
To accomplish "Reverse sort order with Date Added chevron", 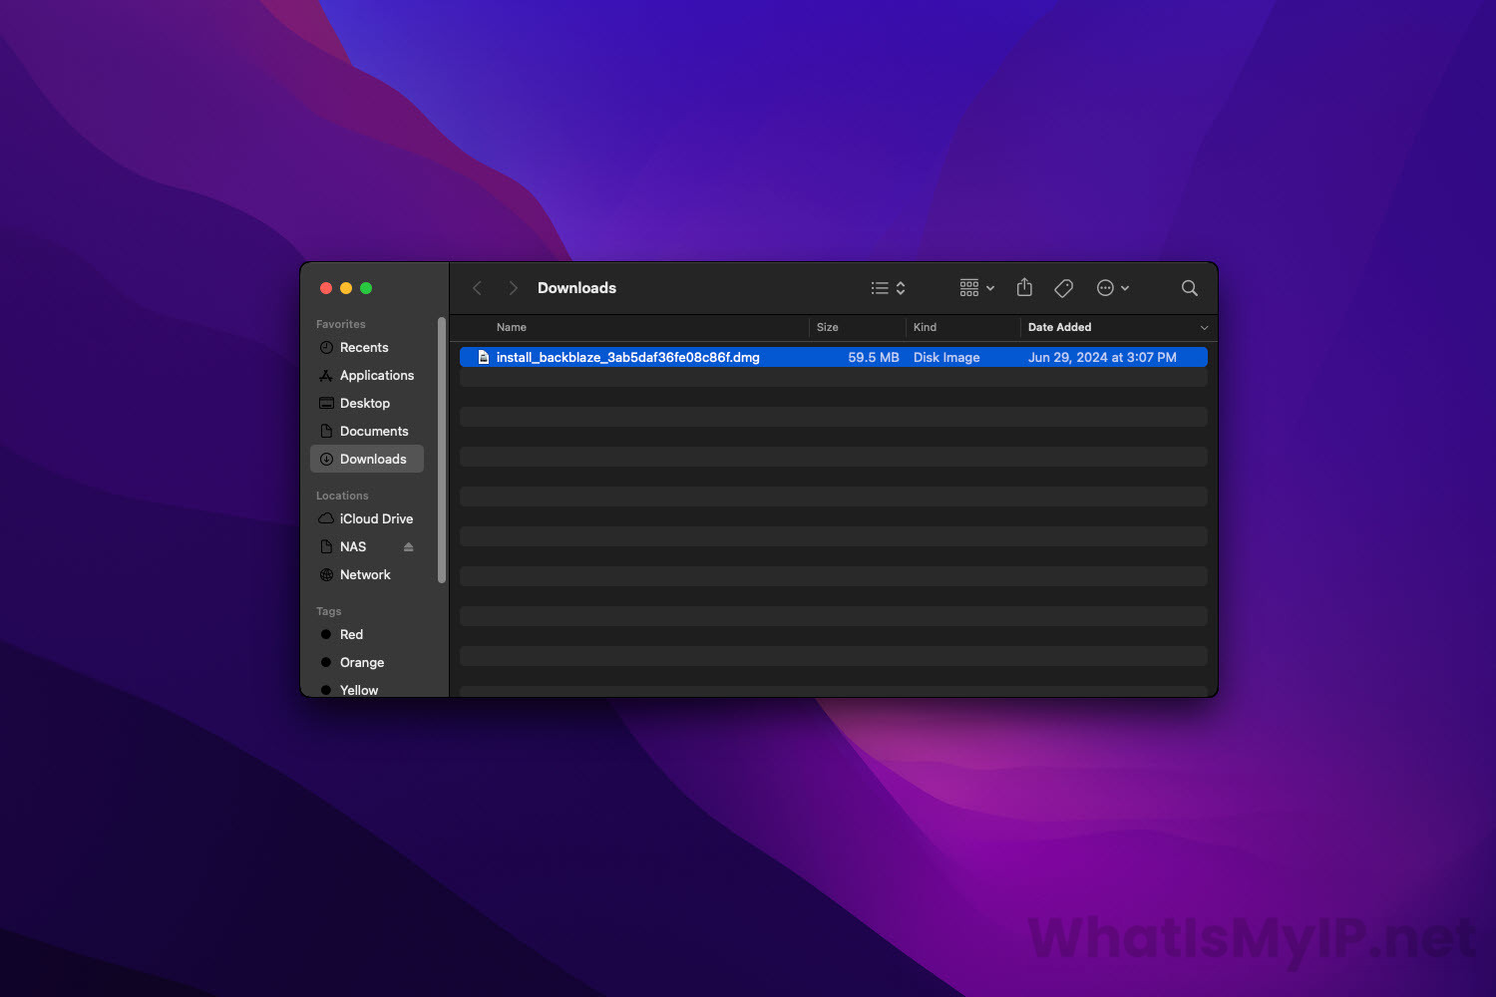I will click(1204, 328).
